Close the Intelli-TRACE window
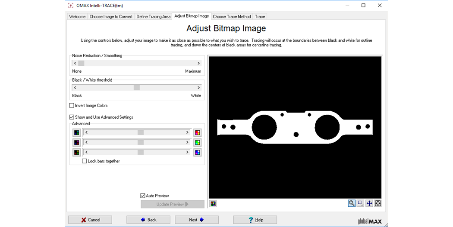 [x=380, y=6]
